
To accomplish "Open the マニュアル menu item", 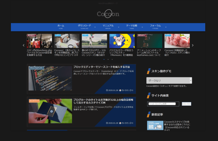I will click(108, 27).
